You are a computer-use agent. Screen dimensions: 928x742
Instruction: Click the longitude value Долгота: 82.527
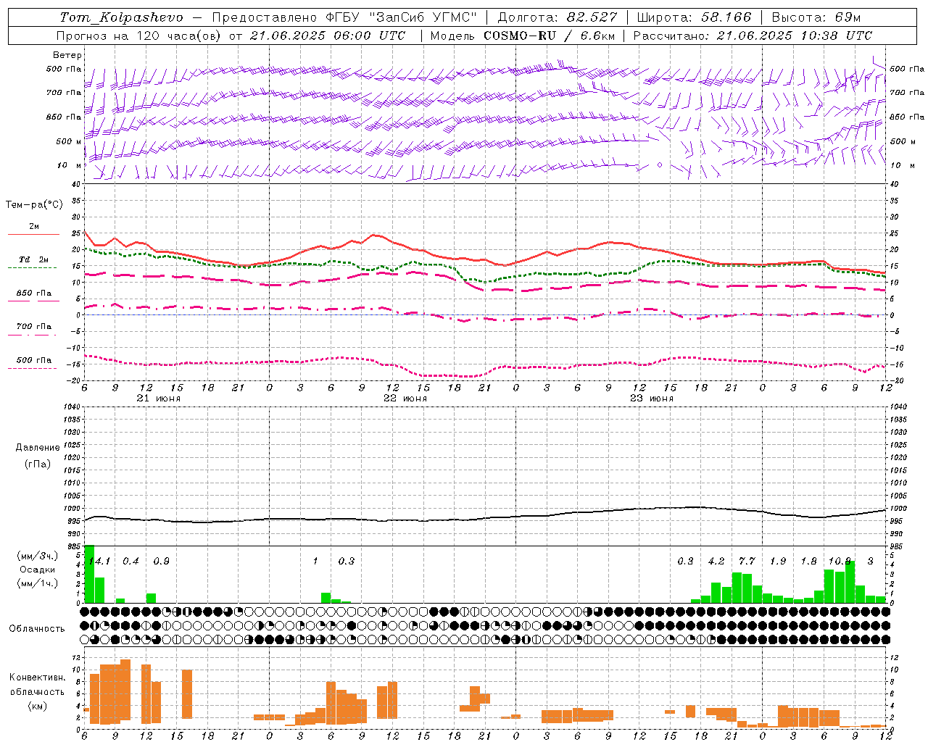tap(558, 17)
